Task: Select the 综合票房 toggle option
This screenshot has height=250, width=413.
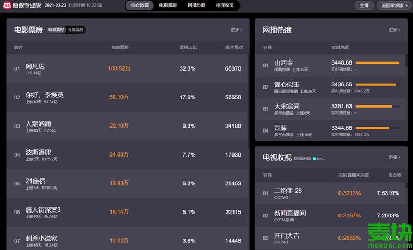Action: (x=56, y=29)
